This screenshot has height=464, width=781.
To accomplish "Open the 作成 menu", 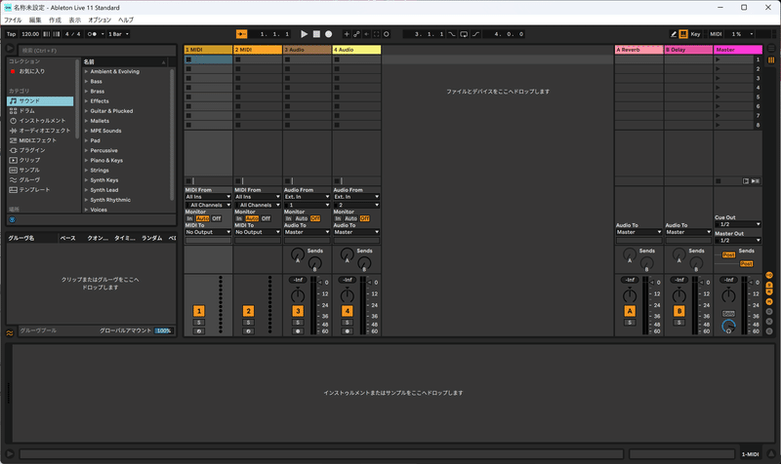I will click(55, 19).
